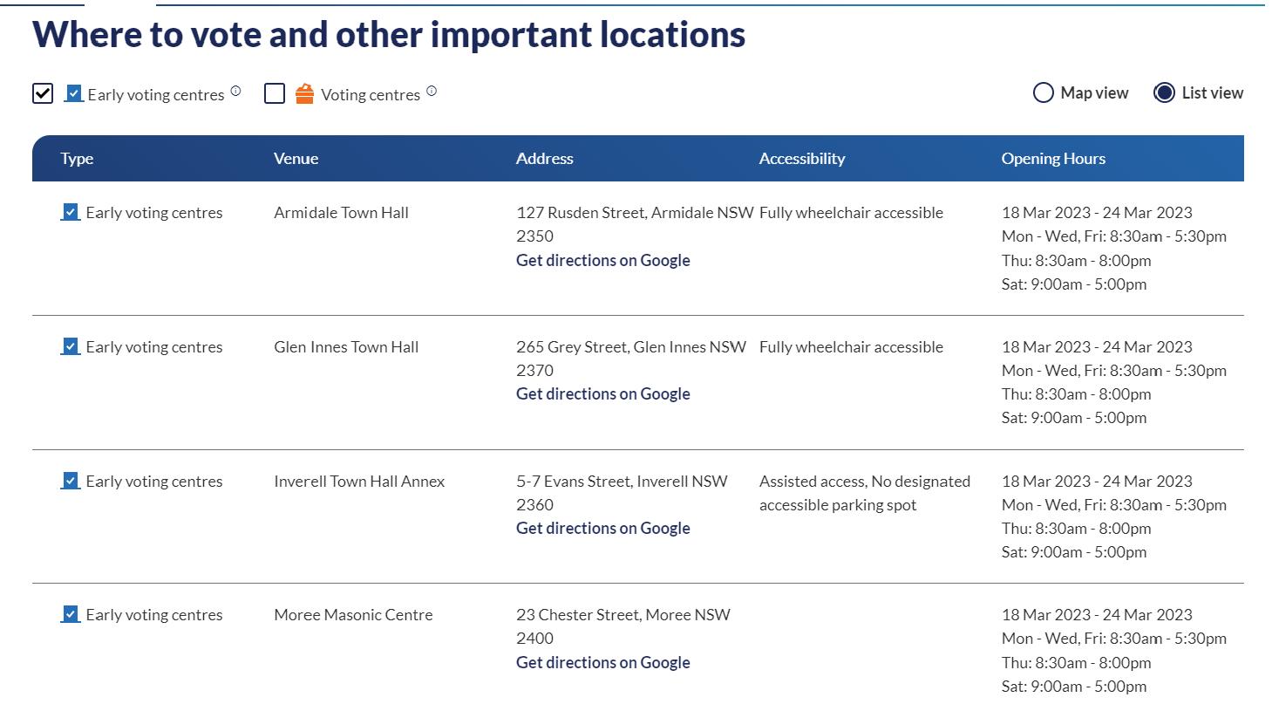The height and width of the screenshot is (711, 1279).
Task: Click Early voting centres type in Armidale row
Action: [154, 212]
